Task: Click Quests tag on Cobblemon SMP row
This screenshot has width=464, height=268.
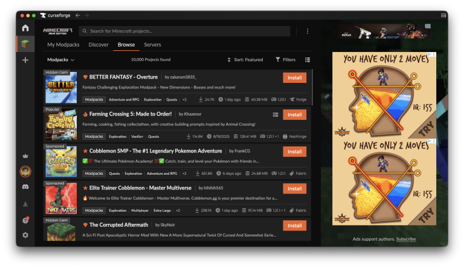Action: [114, 174]
